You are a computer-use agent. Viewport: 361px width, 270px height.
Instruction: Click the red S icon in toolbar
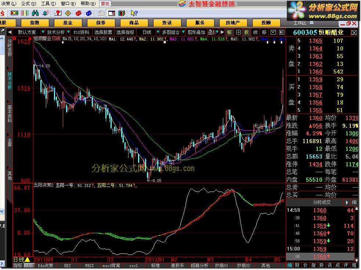pos(3,13)
